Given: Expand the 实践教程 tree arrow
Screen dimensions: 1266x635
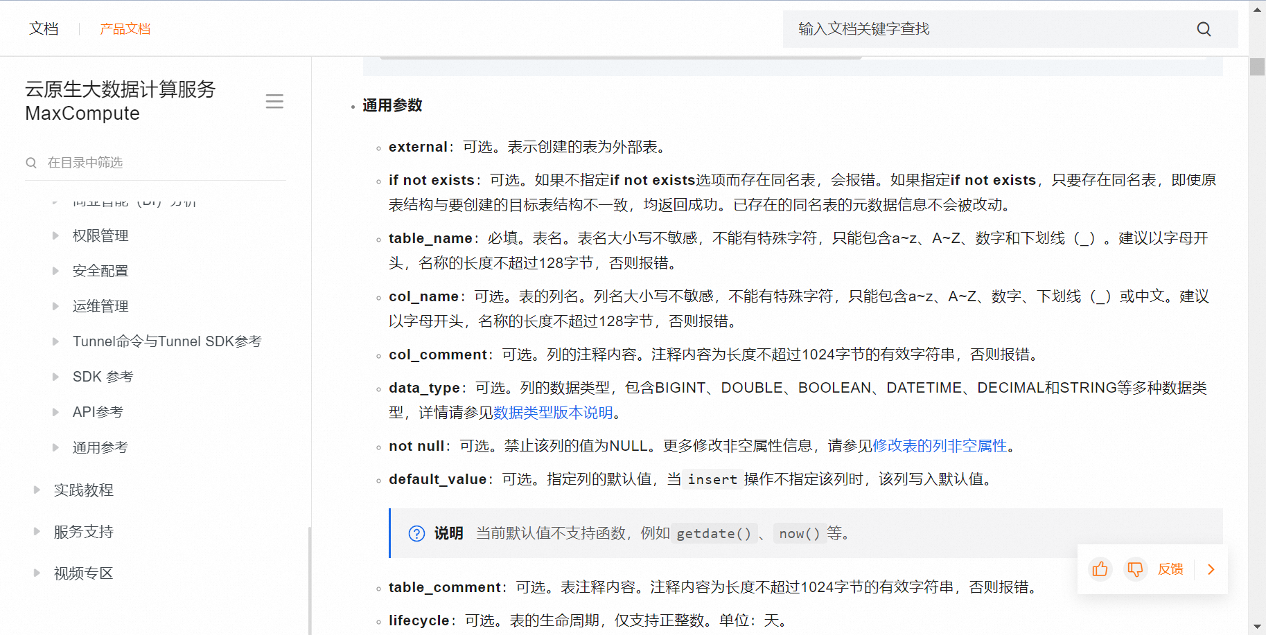Looking at the screenshot, I should point(37,490).
